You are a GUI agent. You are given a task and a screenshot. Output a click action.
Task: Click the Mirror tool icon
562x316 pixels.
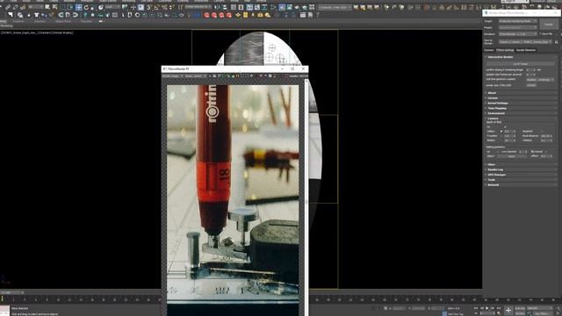coord(217,7)
